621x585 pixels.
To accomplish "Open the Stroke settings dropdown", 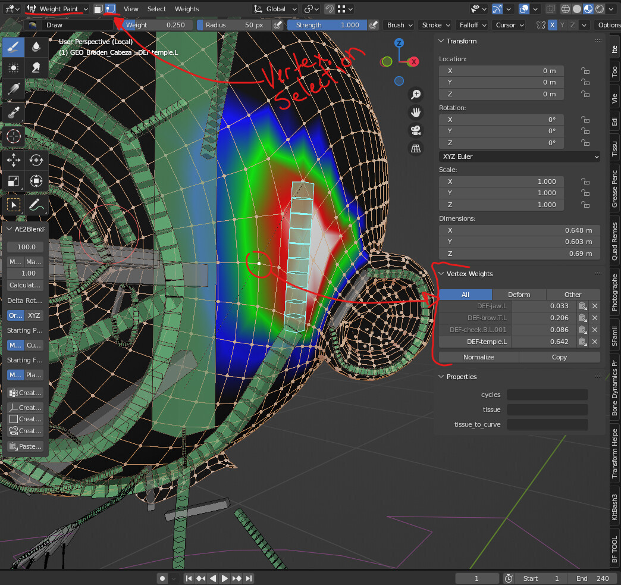I will point(435,25).
